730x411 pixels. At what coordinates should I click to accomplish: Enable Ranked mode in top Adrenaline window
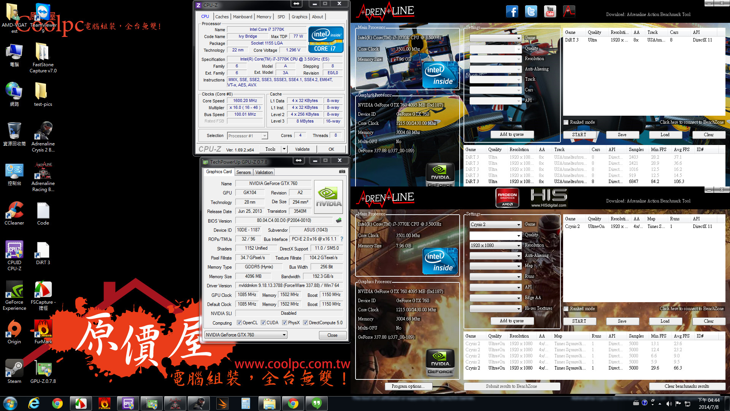(566, 122)
